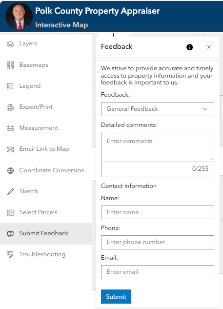Image resolution: width=223 pixels, height=309 pixels.
Task: Focus the Enter comments text area
Action: [x=158, y=146]
